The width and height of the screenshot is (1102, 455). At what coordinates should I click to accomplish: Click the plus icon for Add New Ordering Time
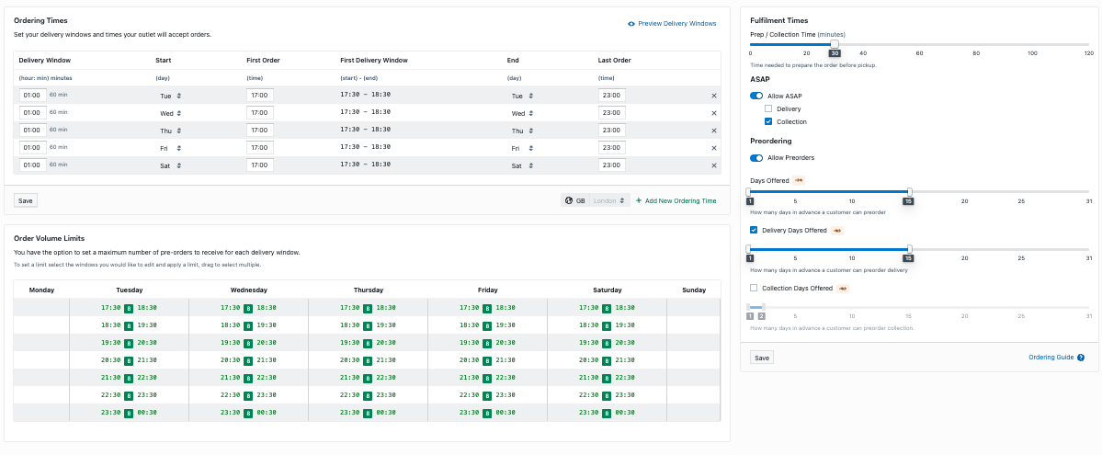639,200
